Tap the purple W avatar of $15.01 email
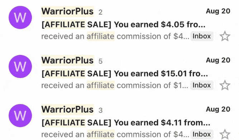The height and width of the screenshot is (140, 239). point(20,67)
